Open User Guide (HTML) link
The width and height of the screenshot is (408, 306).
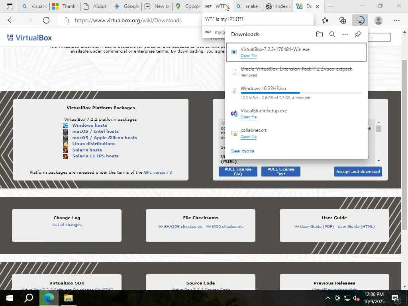(356, 227)
